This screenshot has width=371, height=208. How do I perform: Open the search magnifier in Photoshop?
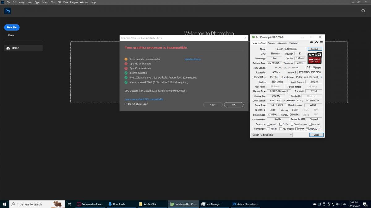[363, 11]
